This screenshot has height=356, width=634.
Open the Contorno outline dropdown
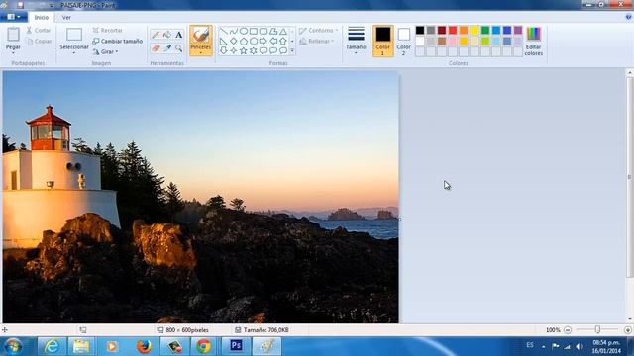319,31
